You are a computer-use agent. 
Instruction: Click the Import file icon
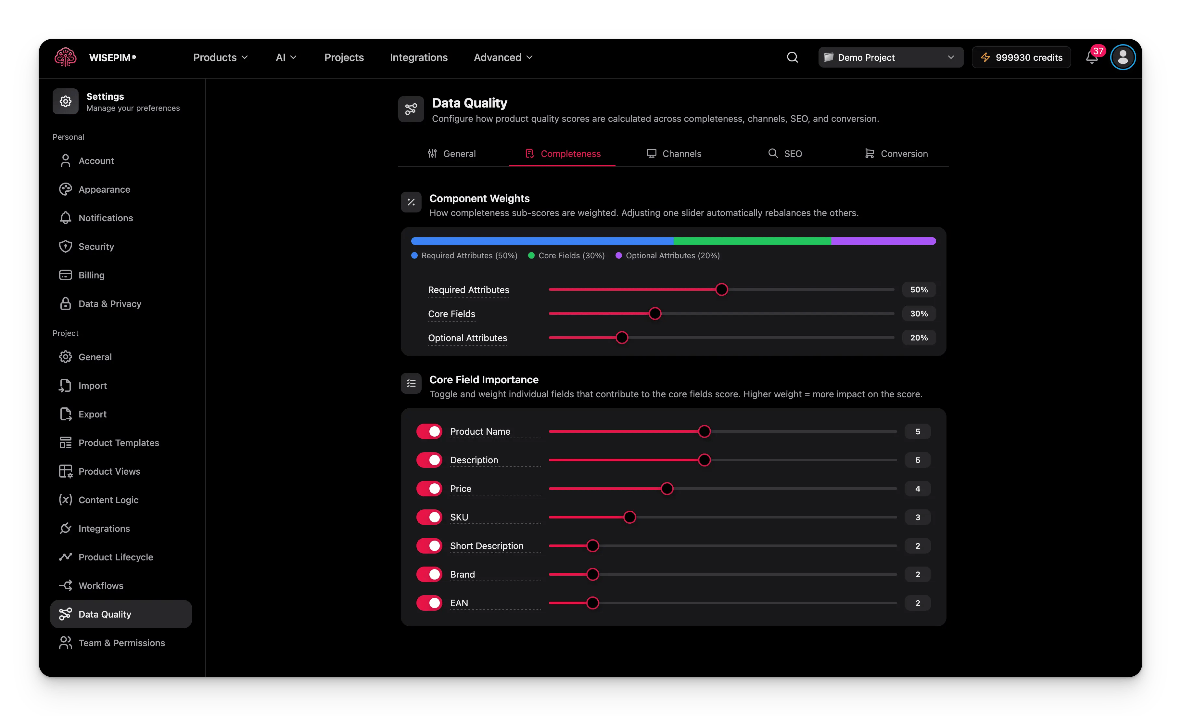[65, 386]
